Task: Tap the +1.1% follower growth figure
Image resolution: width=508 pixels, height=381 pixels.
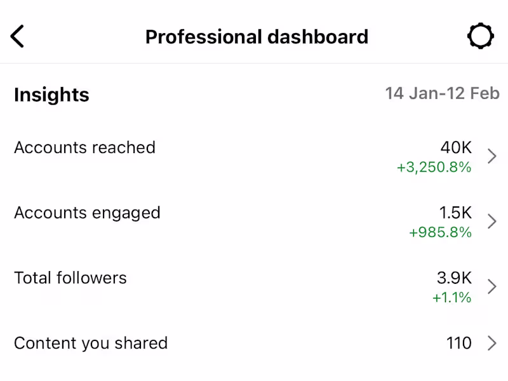Action: [x=451, y=298]
